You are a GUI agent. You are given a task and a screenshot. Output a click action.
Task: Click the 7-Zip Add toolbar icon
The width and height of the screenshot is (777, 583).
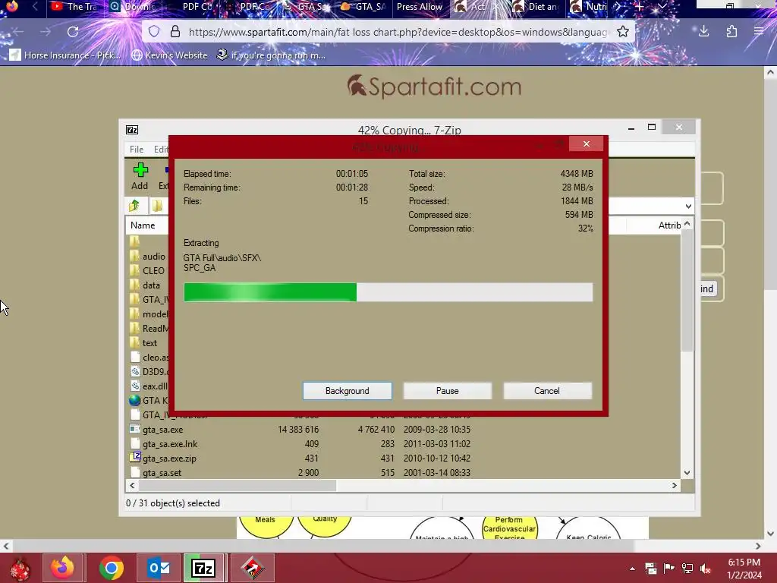click(x=140, y=176)
